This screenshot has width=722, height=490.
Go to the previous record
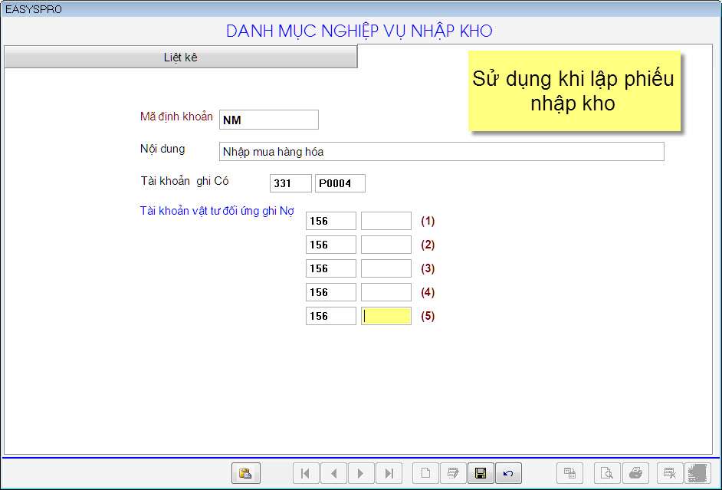coord(333,473)
